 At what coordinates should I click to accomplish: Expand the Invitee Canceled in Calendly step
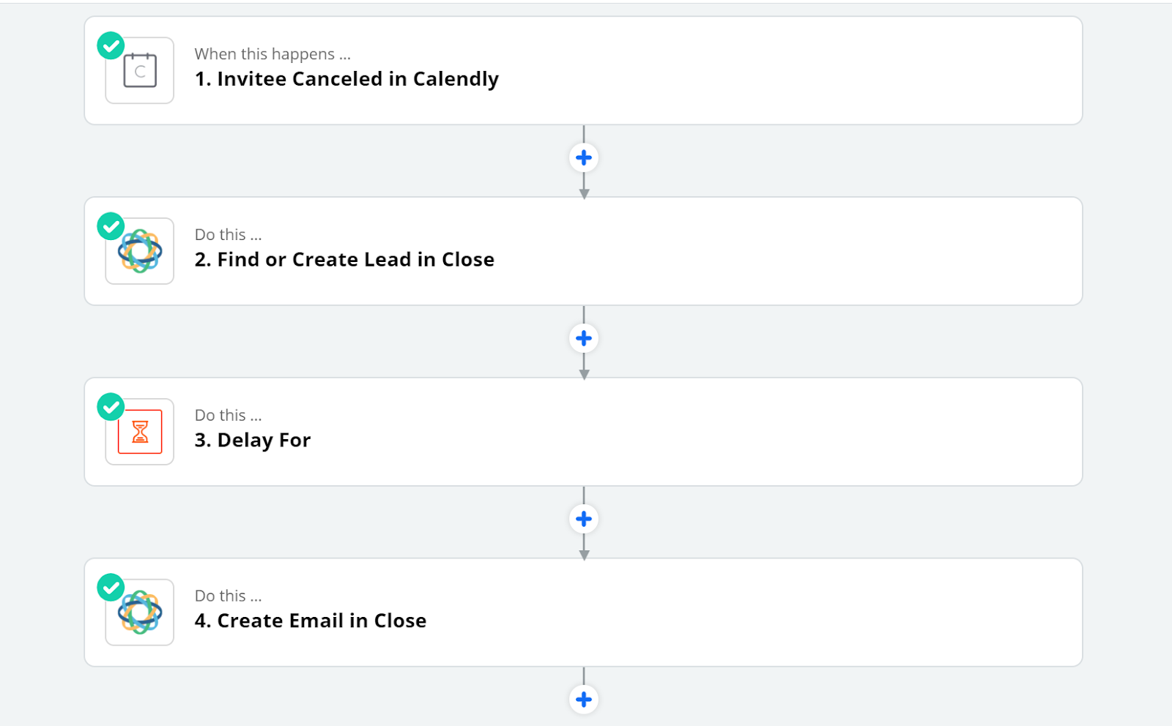(x=583, y=70)
